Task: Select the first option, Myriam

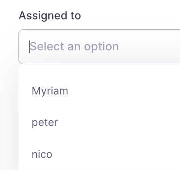Action: click(99, 91)
